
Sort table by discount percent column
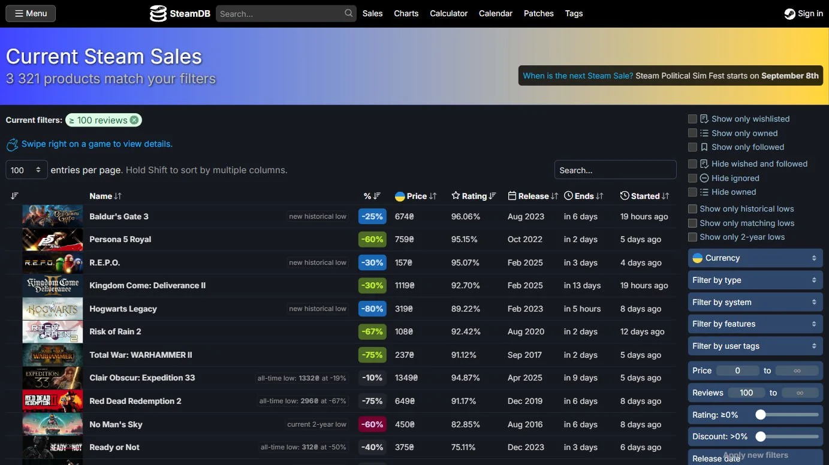point(372,196)
